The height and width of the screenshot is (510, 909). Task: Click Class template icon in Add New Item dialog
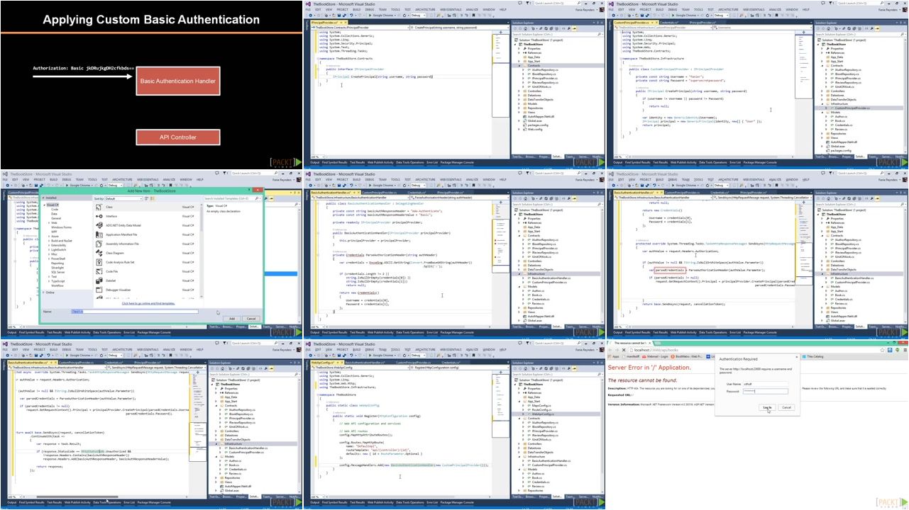[x=99, y=207]
